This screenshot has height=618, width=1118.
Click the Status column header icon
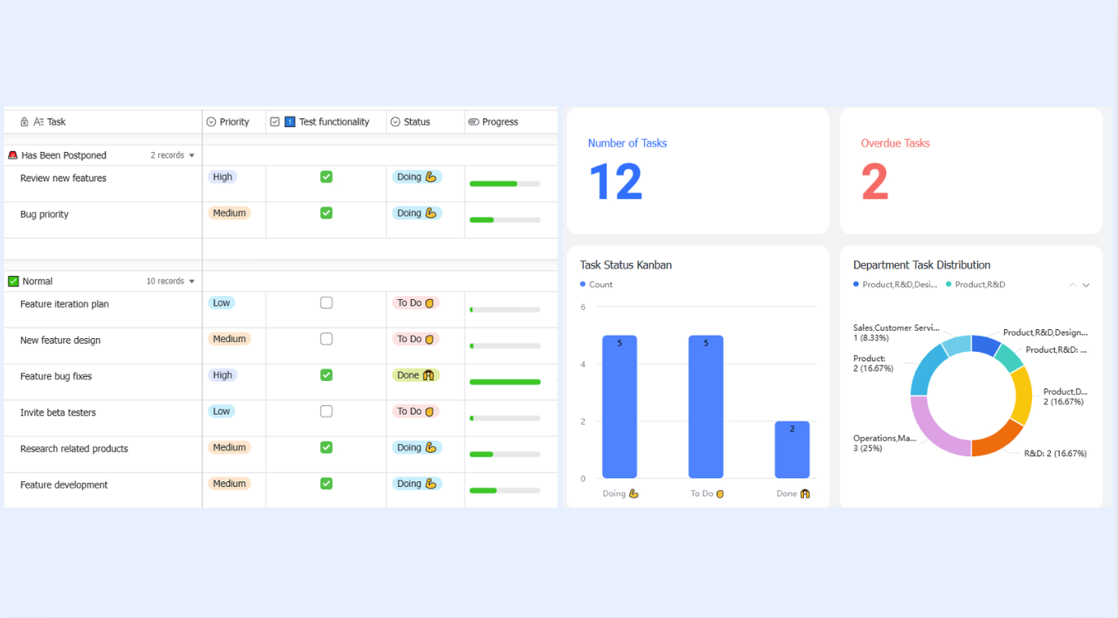click(x=396, y=122)
